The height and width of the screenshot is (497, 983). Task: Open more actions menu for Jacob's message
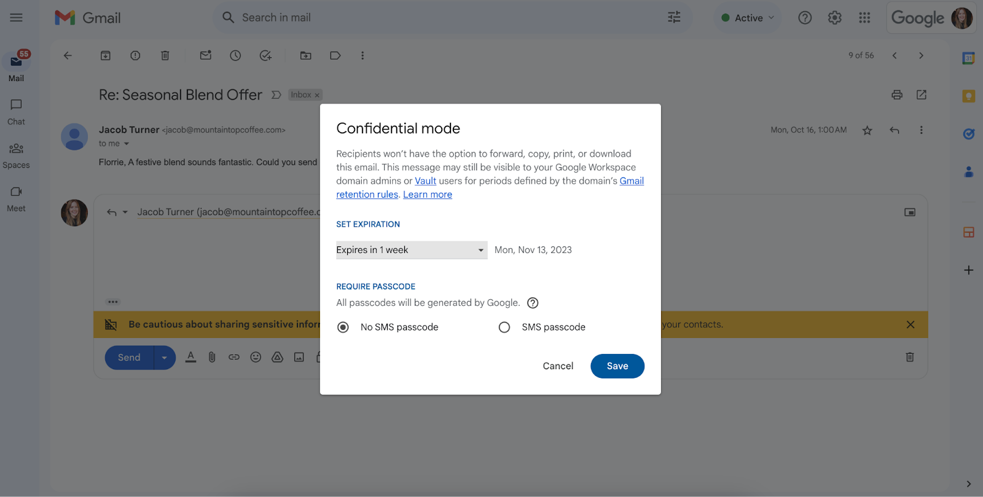921,130
